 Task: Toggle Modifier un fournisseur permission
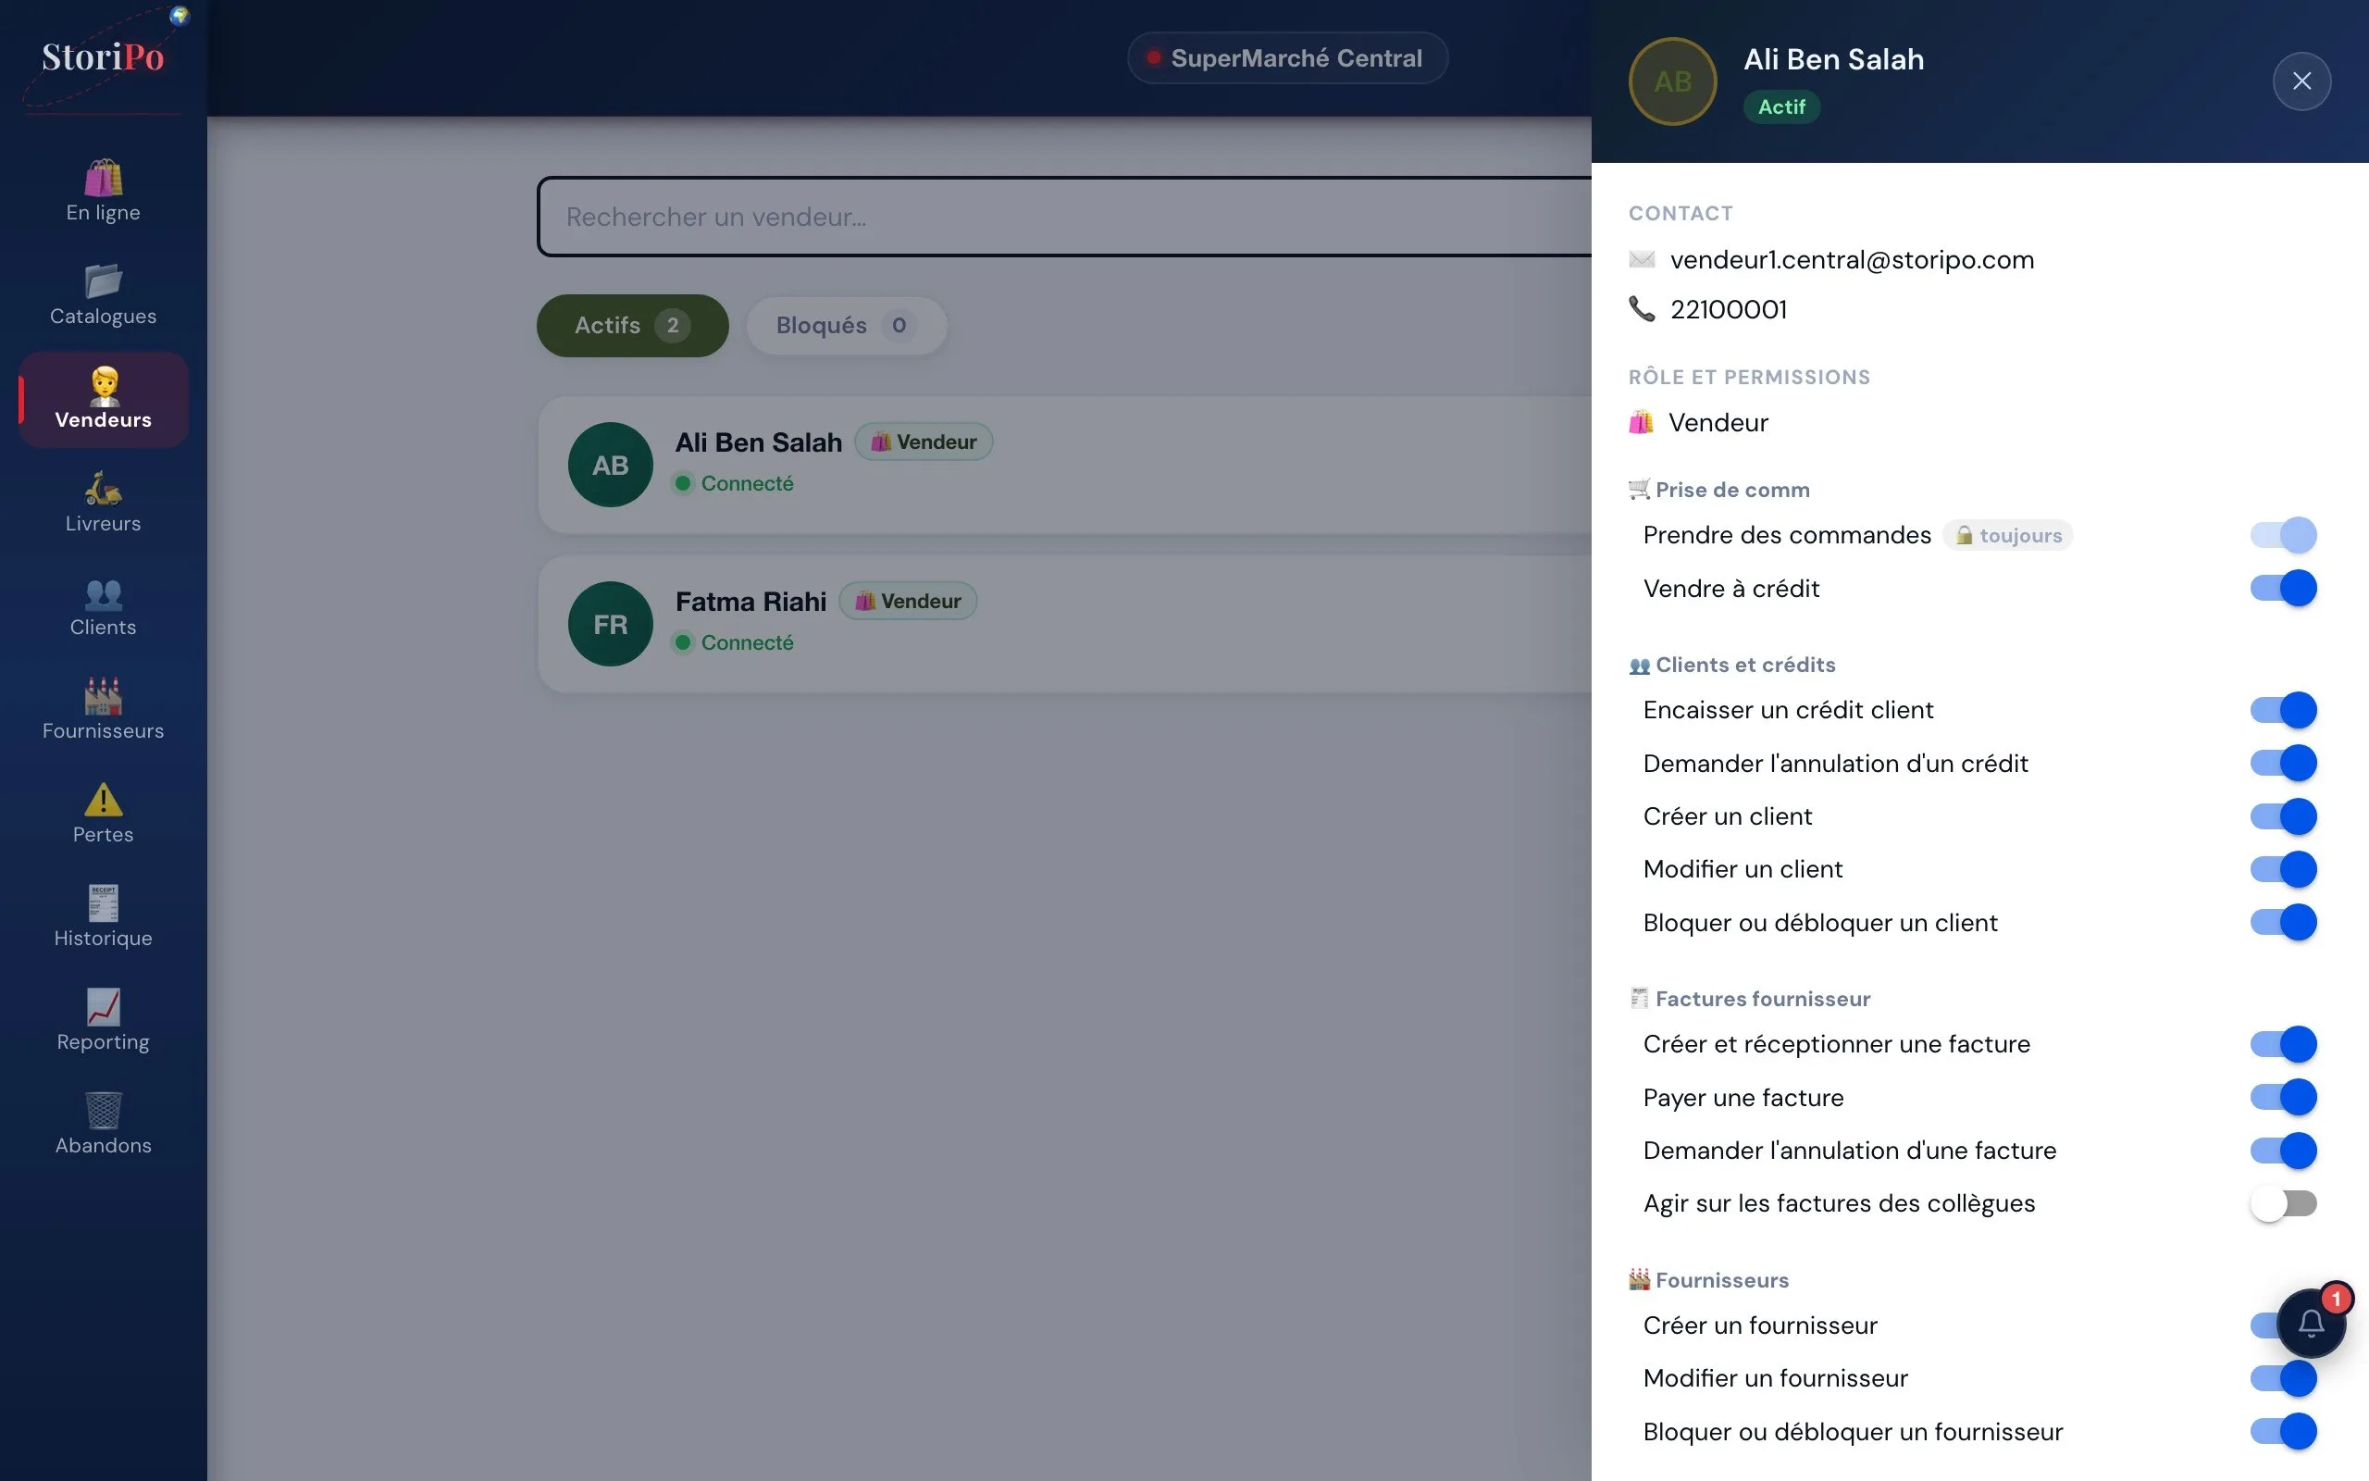[x=2283, y=1378]
